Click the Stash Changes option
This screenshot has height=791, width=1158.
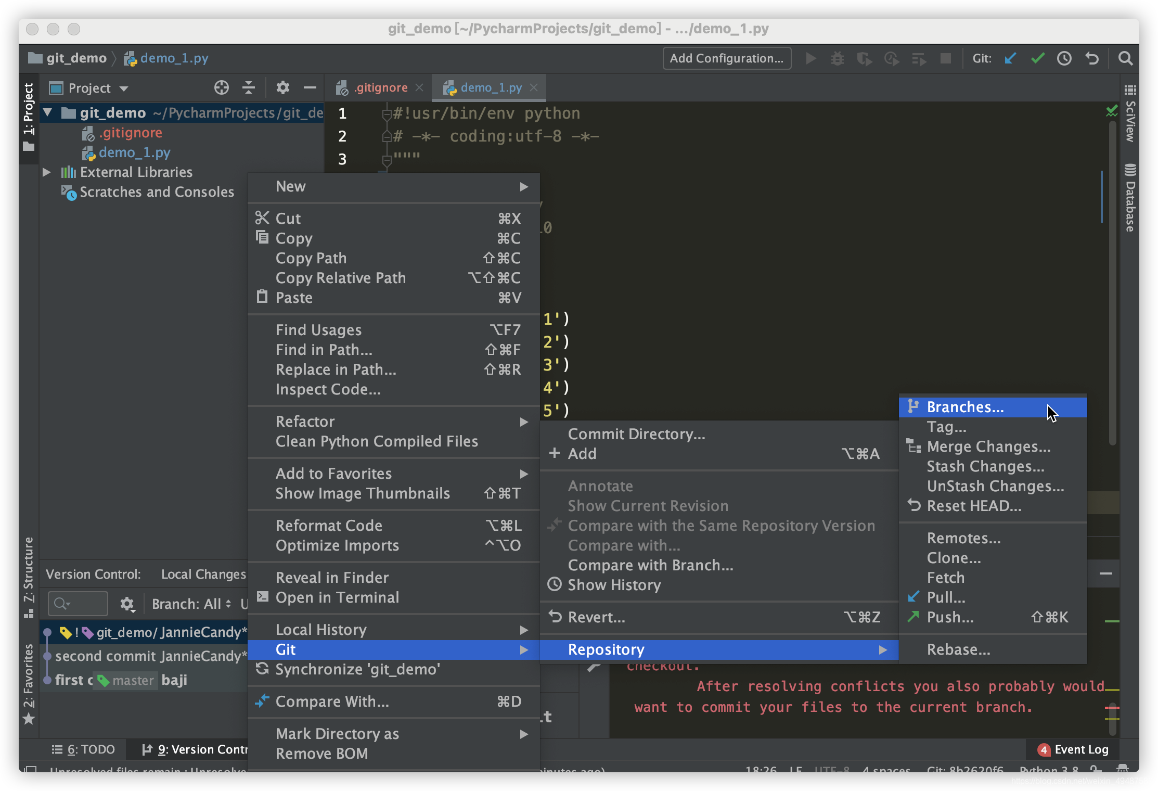pos(984,465)
